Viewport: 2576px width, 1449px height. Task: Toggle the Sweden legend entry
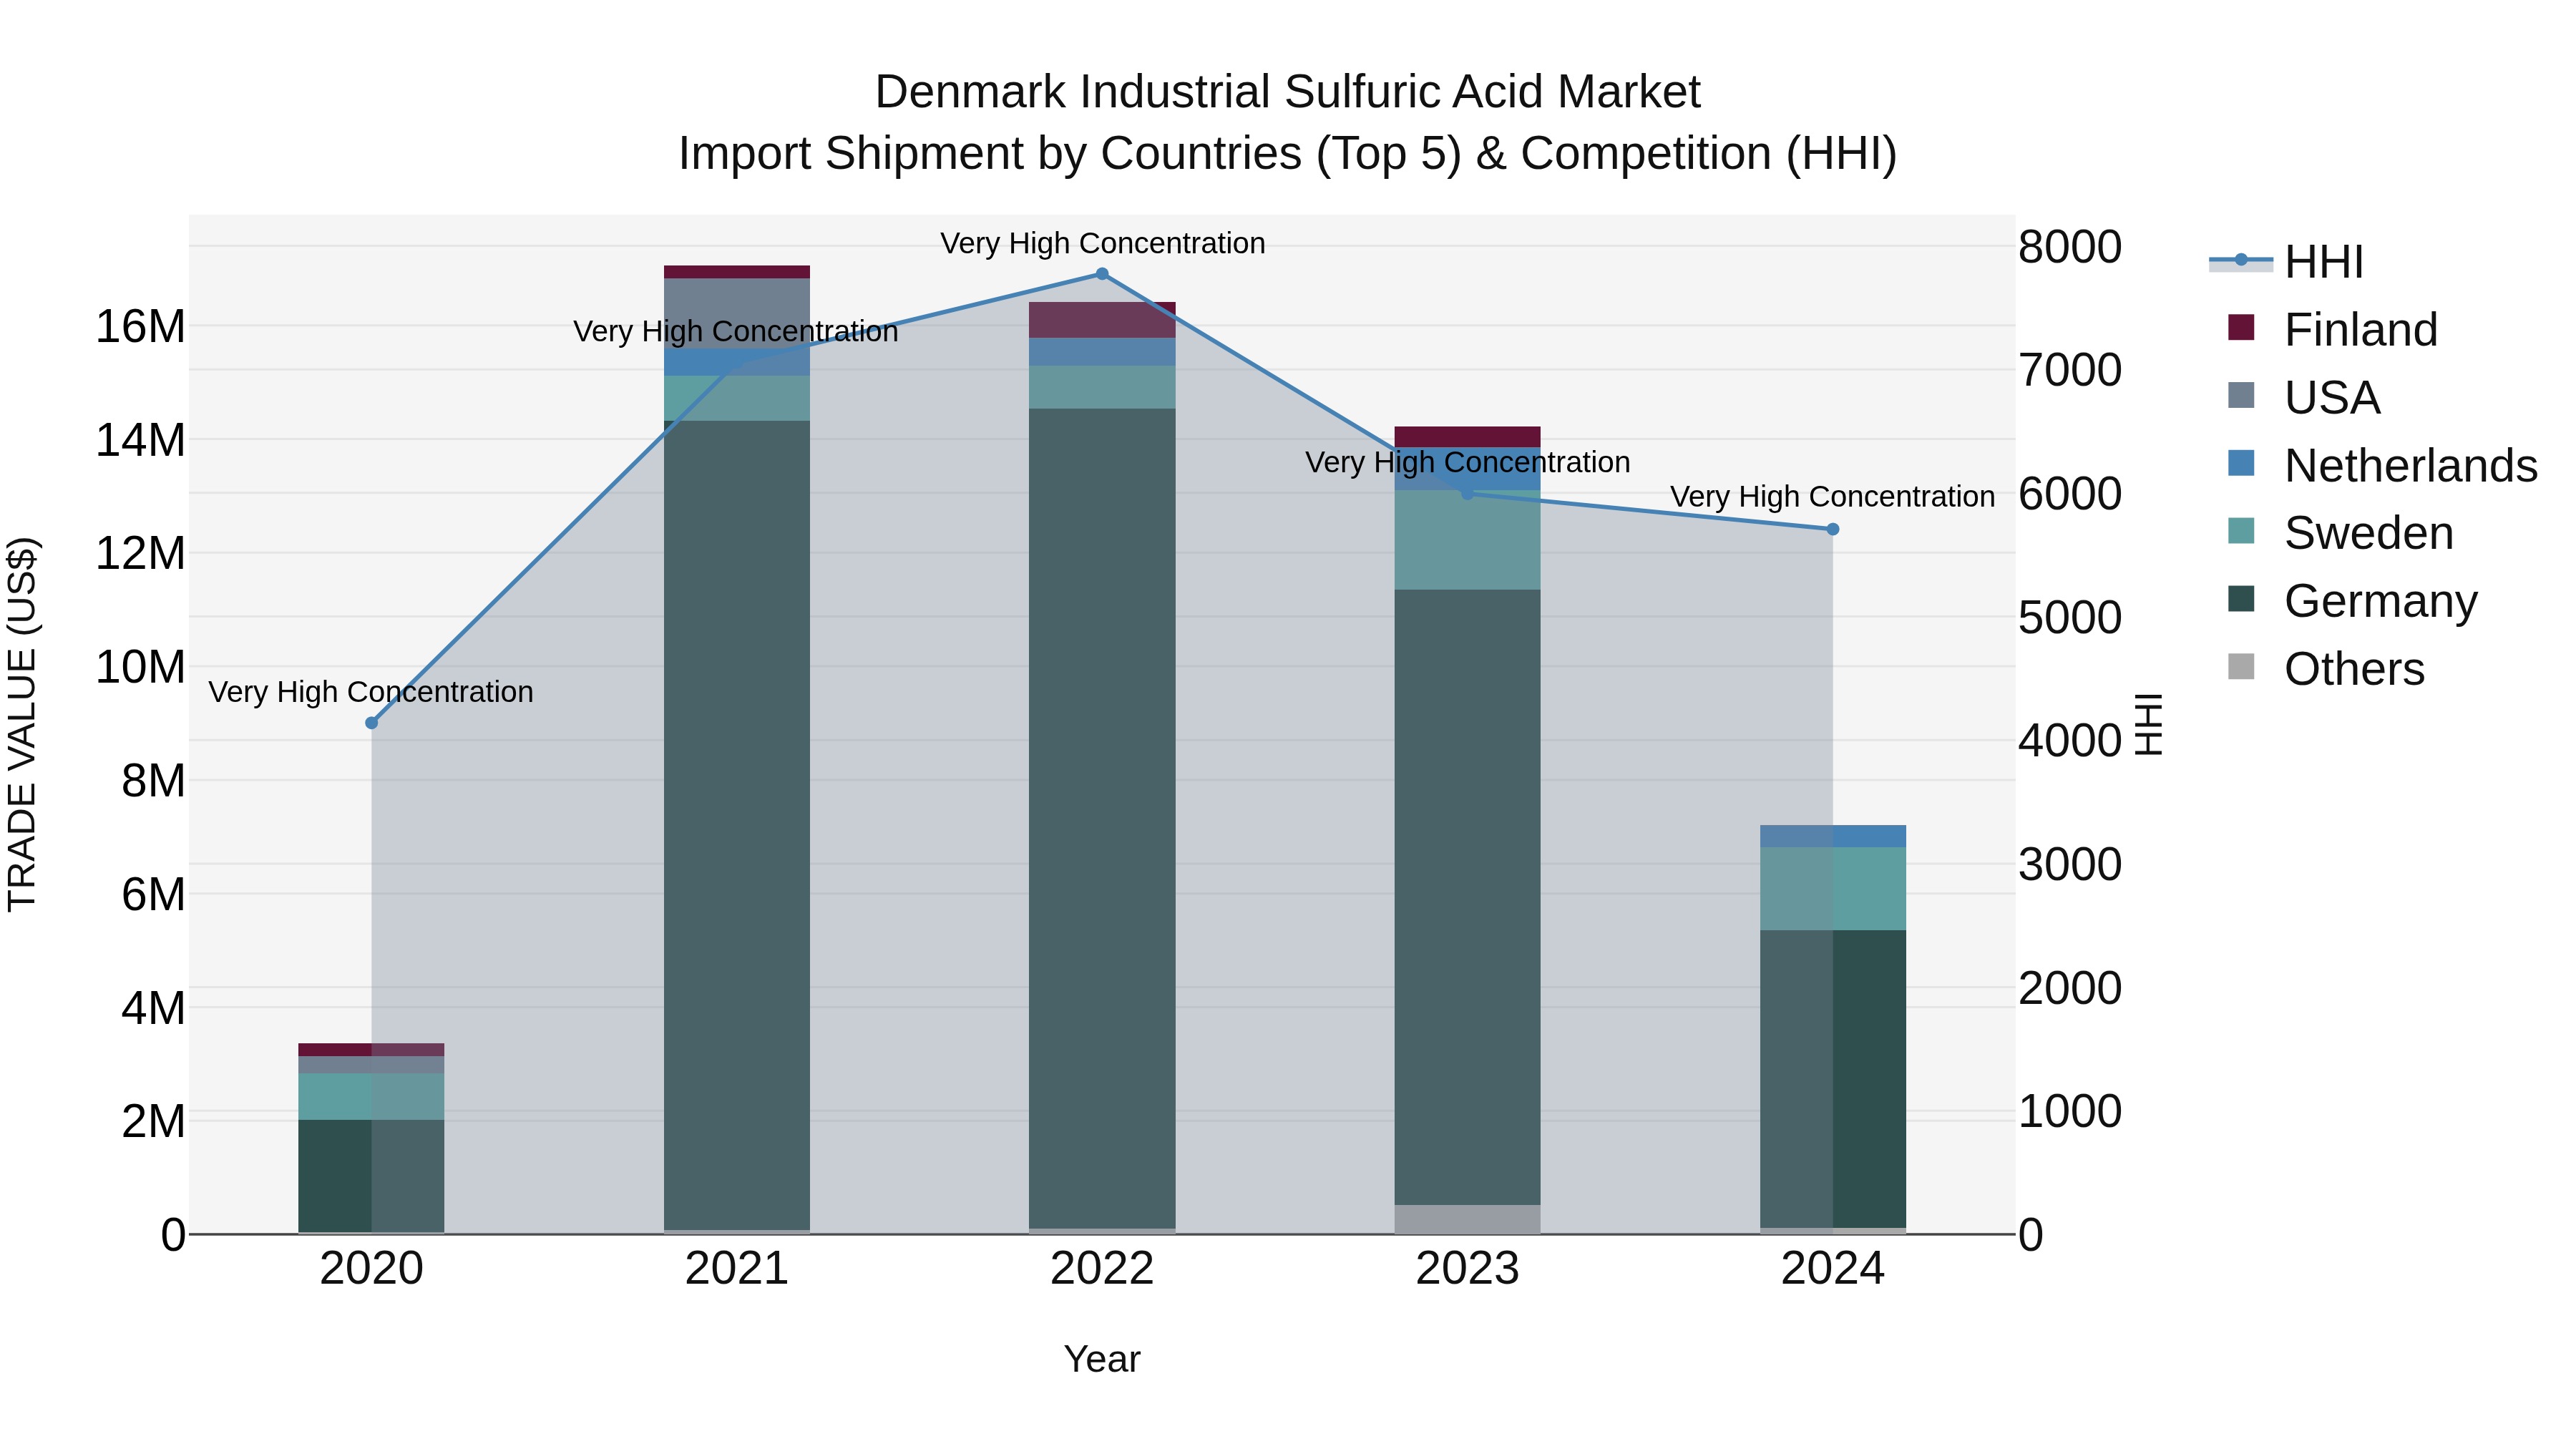pos(2341,532)
